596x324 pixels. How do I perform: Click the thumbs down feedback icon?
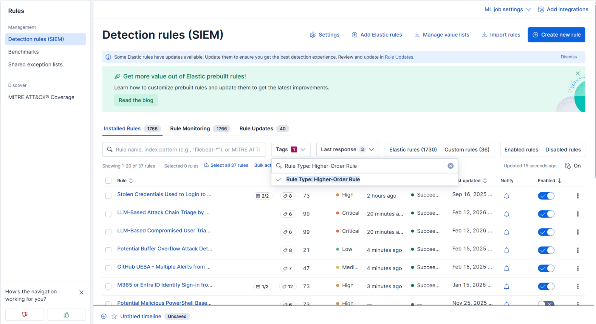25,315
